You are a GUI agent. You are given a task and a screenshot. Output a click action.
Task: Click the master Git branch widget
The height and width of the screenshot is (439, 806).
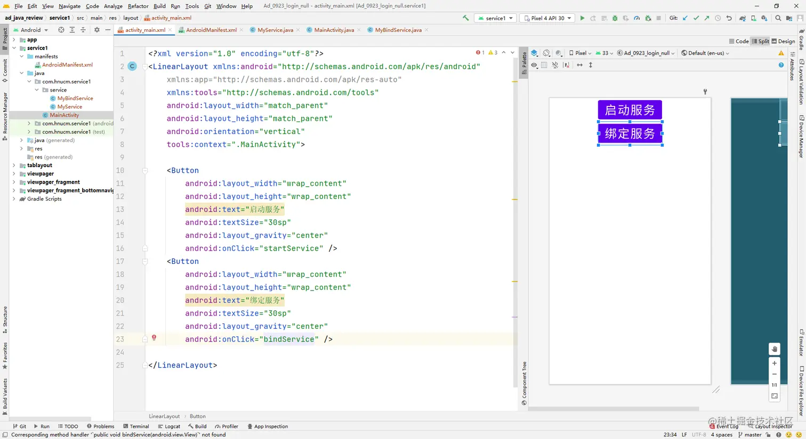click(749, 435)
